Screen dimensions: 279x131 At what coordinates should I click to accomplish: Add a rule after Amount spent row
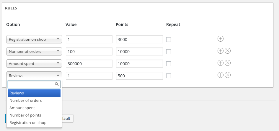220,63
